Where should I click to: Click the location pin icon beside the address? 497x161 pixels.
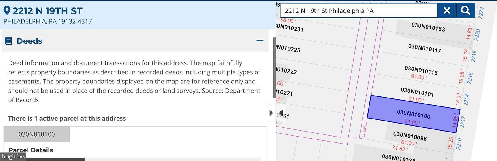[7, 11]
